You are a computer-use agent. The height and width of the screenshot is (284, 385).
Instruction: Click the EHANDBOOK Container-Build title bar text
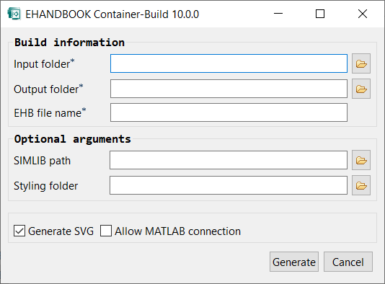pyautogui.click(x=112, y=14)
